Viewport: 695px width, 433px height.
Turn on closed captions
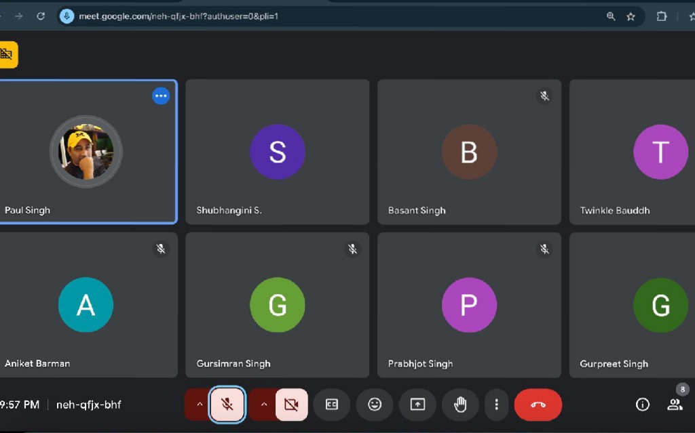(331, 405)
